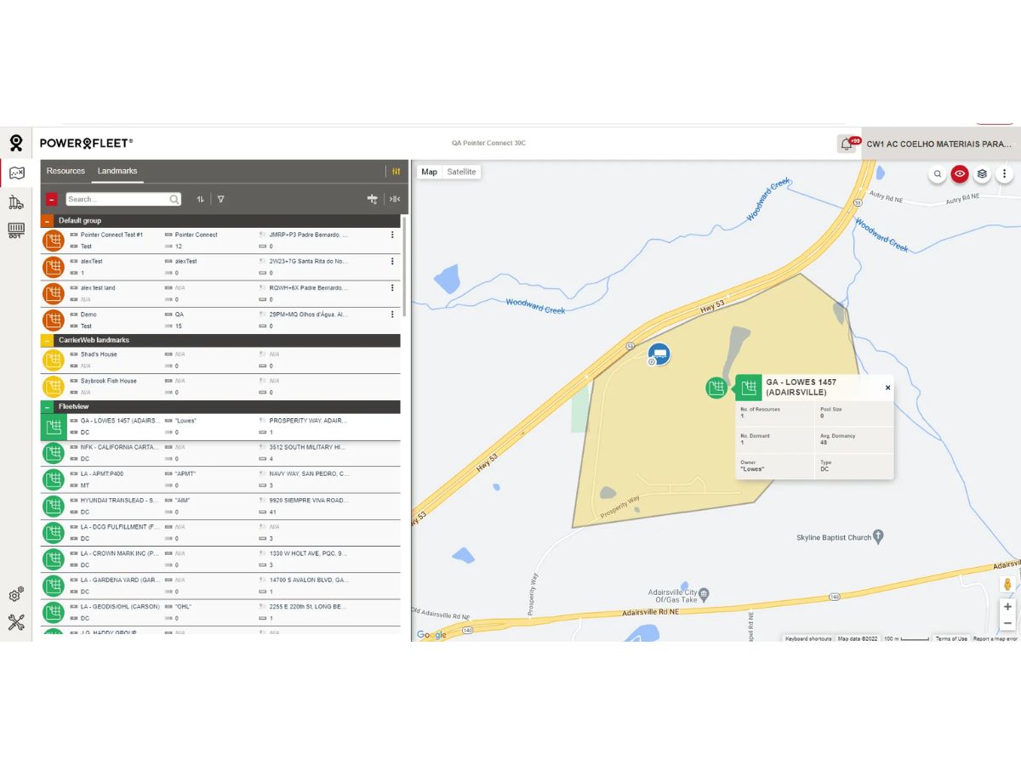Open the options menu for alex test land
Viewport: 1021px width, 765px height.
point(392,287)
